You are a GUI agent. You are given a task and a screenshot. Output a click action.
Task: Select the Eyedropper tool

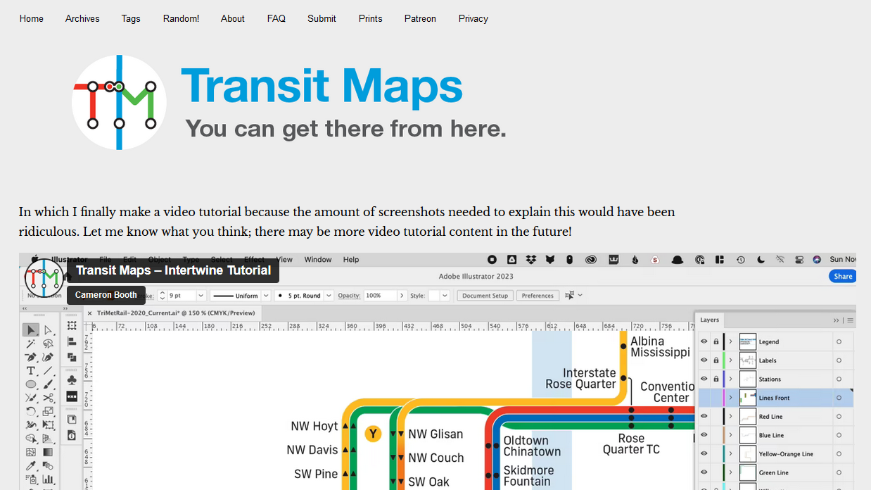(x=31, y=465)
